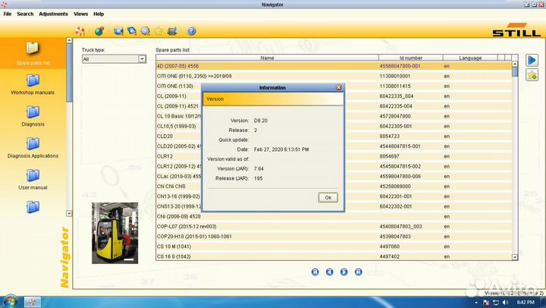Open the Search menu
546x308 pixels.
coord(24,14)
